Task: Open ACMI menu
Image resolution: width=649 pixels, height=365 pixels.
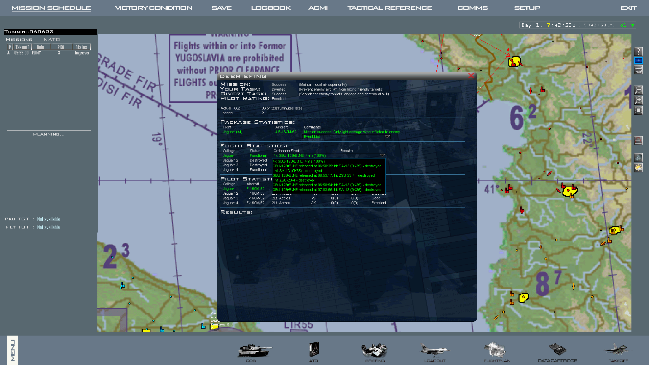Action: 318,8
